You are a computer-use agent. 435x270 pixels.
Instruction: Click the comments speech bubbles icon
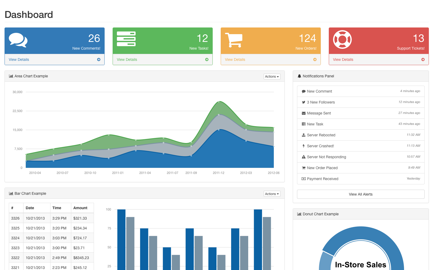18,40
